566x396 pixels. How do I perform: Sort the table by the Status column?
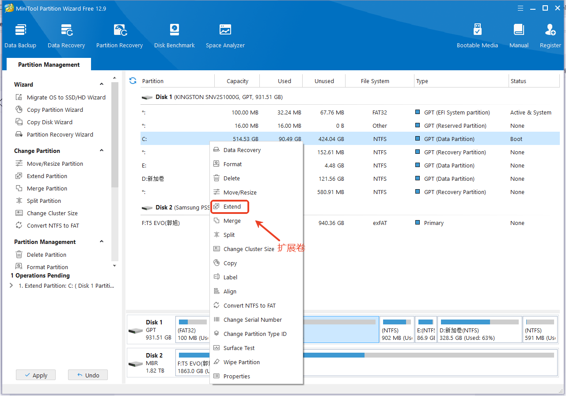click(534, 81)
